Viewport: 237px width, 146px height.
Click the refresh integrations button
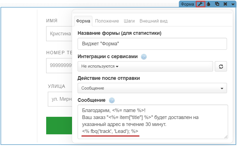coord(221,66)
